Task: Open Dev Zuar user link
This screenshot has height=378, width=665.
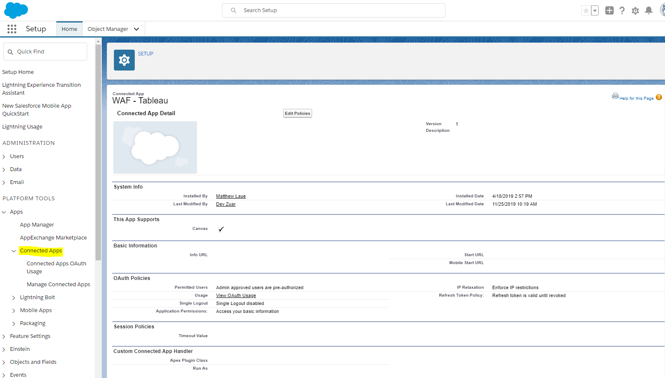Action: click(226, 204)
